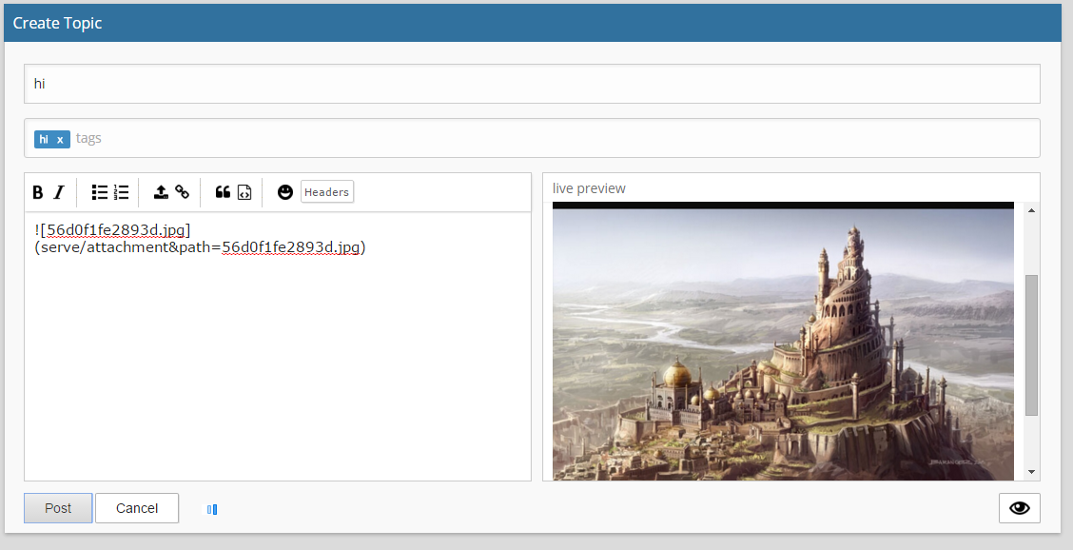
Task: Post the new topic
Action: 58,508
